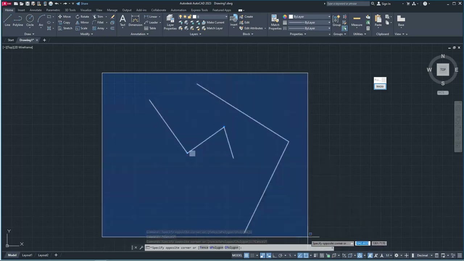Viewport: 464px width, 261px height.
Task: Expand the Modify panel
Action: click(x=87, y=34)
